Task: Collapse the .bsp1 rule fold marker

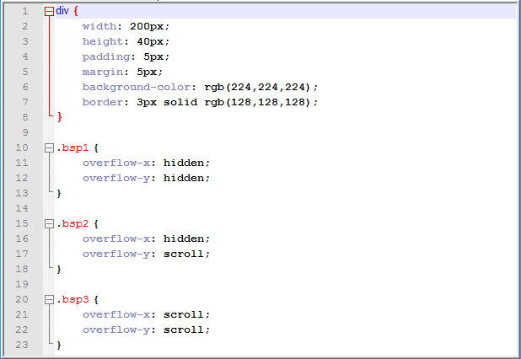Action: pyautogui.click(x=49, y=147)
